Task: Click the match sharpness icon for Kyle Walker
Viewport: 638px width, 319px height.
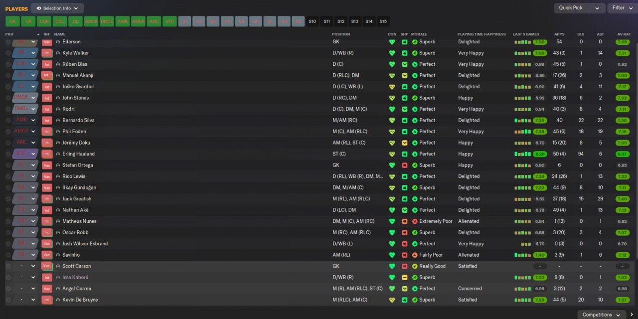Action: [x=405, y=53]
